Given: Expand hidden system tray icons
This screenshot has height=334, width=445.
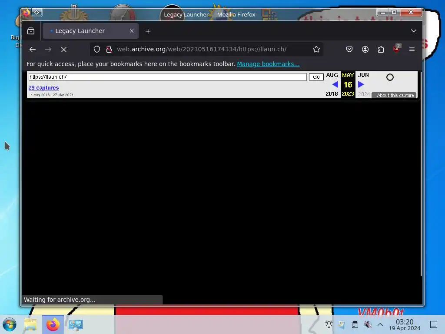Looking at the screenshot, I should pos(380,324).
